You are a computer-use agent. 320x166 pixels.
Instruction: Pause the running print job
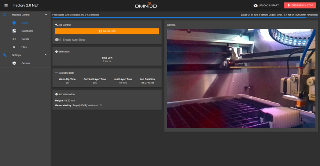(x=107, y=31)
